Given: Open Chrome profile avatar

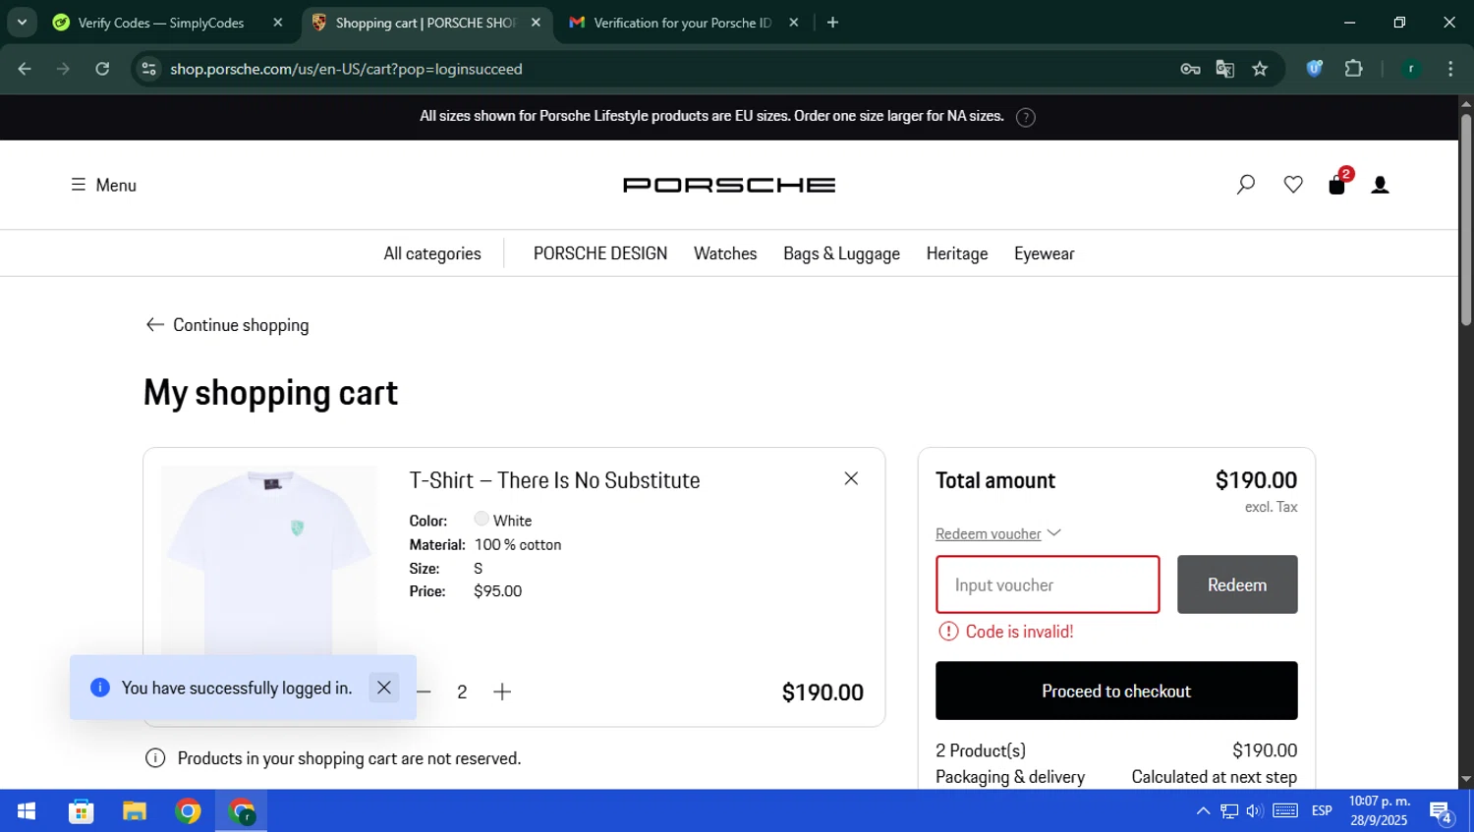Looking at the screenshot, I should (x=1411, y=69).
